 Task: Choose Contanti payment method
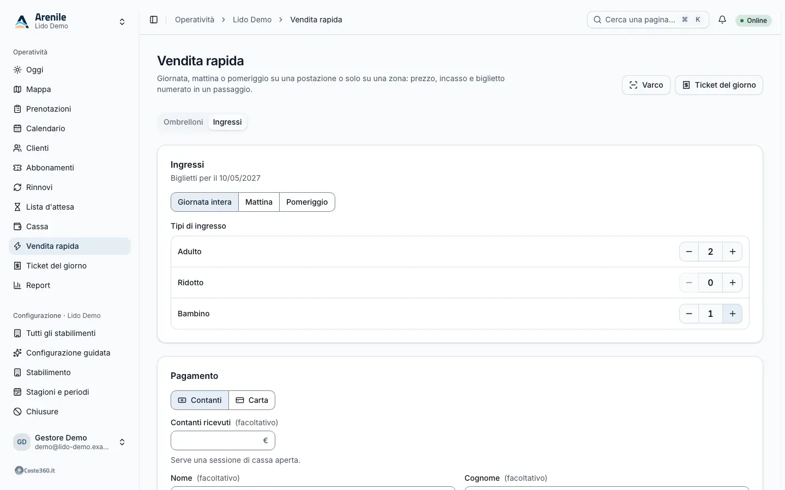[x=200, y=400]
